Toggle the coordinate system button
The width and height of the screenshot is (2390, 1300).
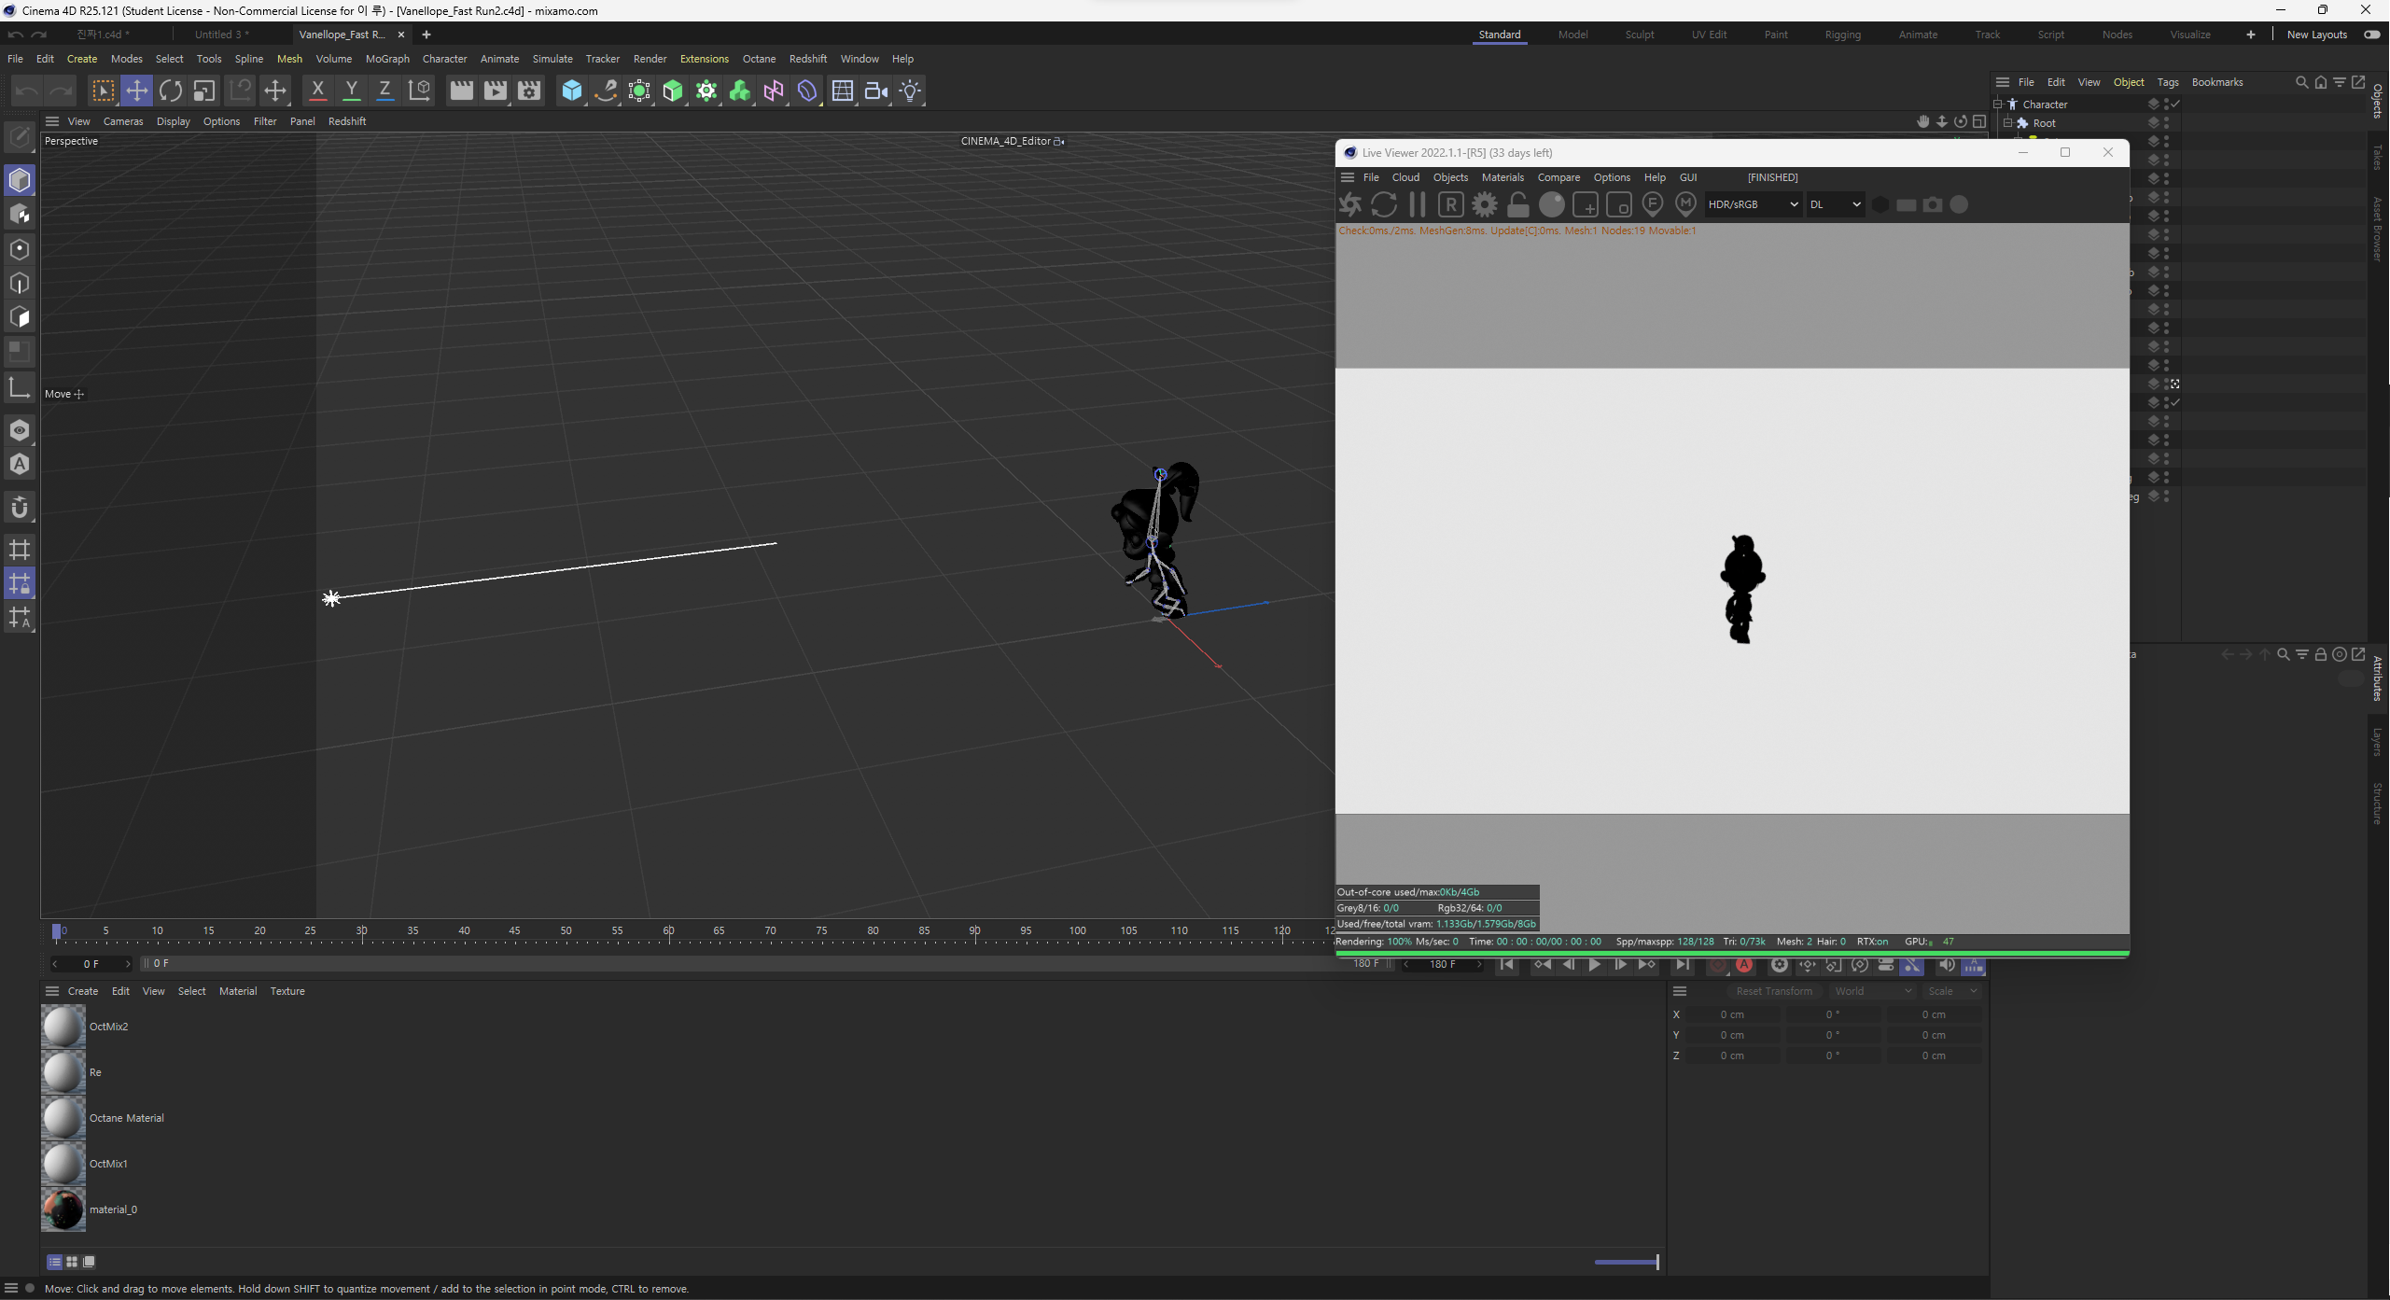pos(420,91)
